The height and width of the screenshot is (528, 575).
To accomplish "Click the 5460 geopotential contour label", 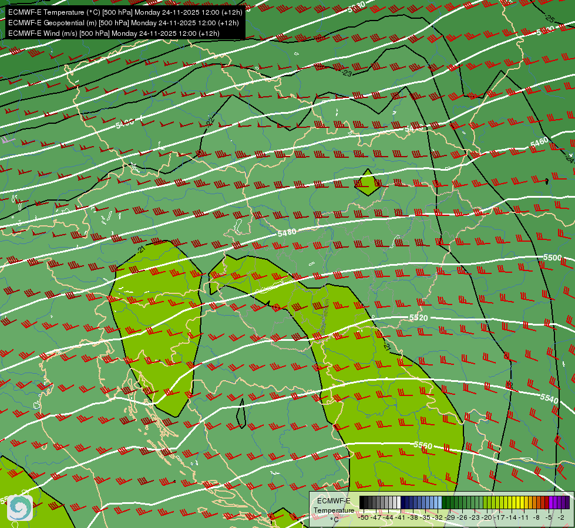I will [x=539, y=142].
